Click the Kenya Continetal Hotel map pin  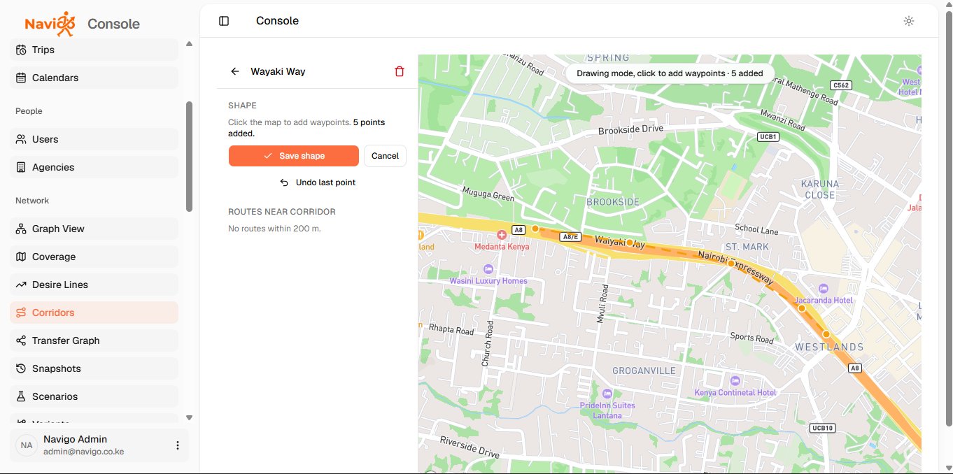tap(735, 381)
